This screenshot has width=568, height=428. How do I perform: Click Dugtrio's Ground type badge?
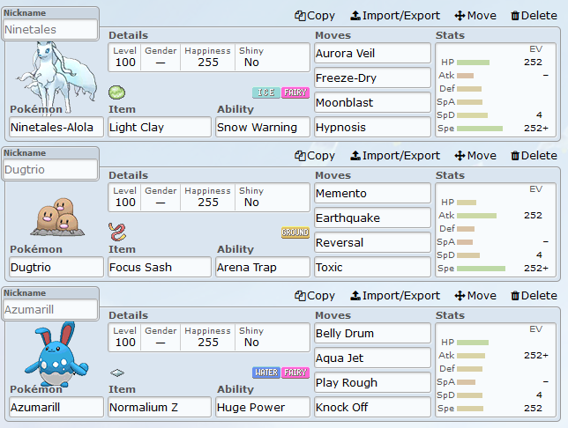point(295,232)
